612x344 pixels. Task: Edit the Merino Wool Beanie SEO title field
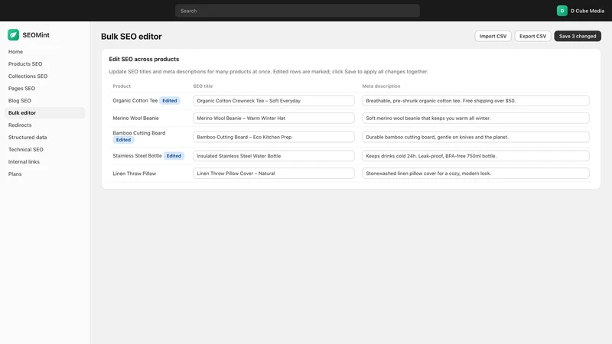(274, 118)
